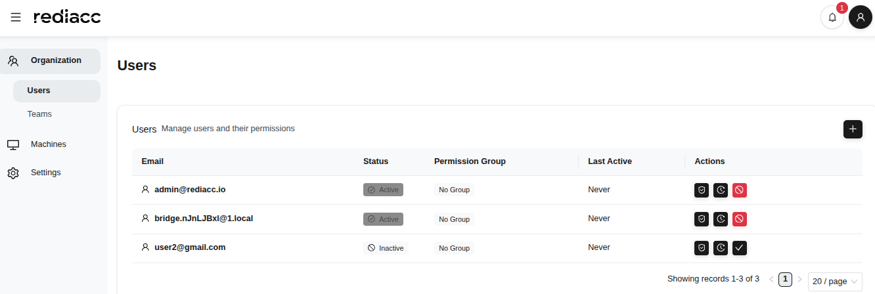Activate the user2@gmail.com account
This screenshot has width=875, height=294.
tap(740, 247)
